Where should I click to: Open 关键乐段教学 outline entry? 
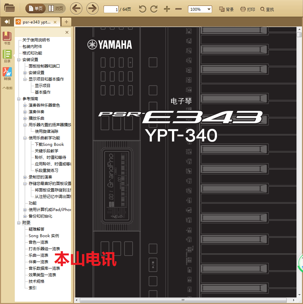point(47,151)
